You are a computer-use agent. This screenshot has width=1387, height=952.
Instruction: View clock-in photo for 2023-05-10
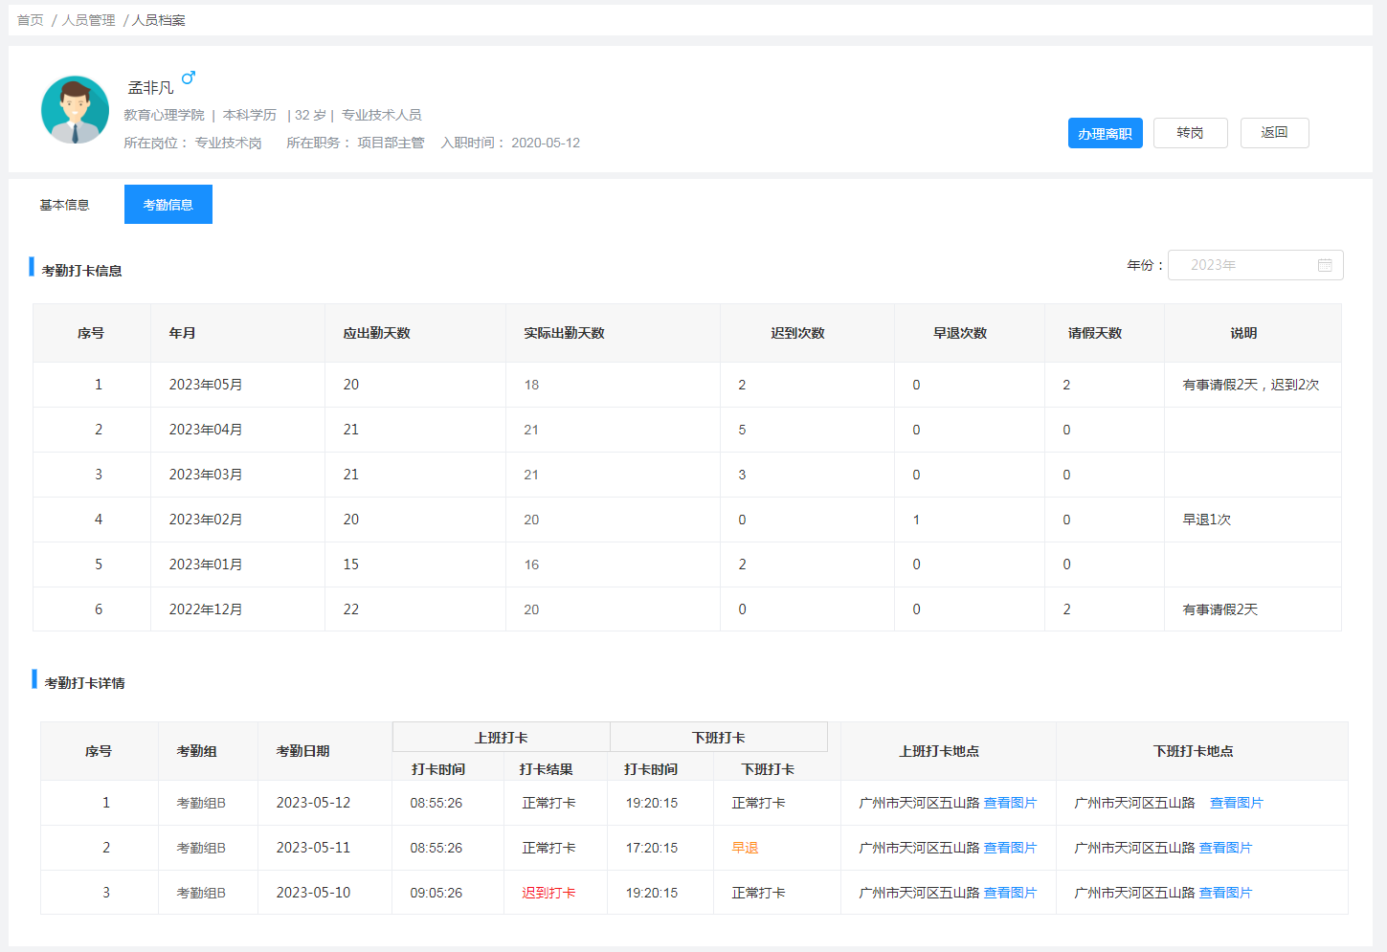click(1010, 893)
